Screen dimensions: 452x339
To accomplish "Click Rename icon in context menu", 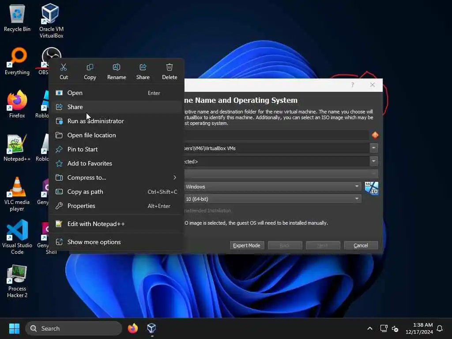I will pos(117,72).
